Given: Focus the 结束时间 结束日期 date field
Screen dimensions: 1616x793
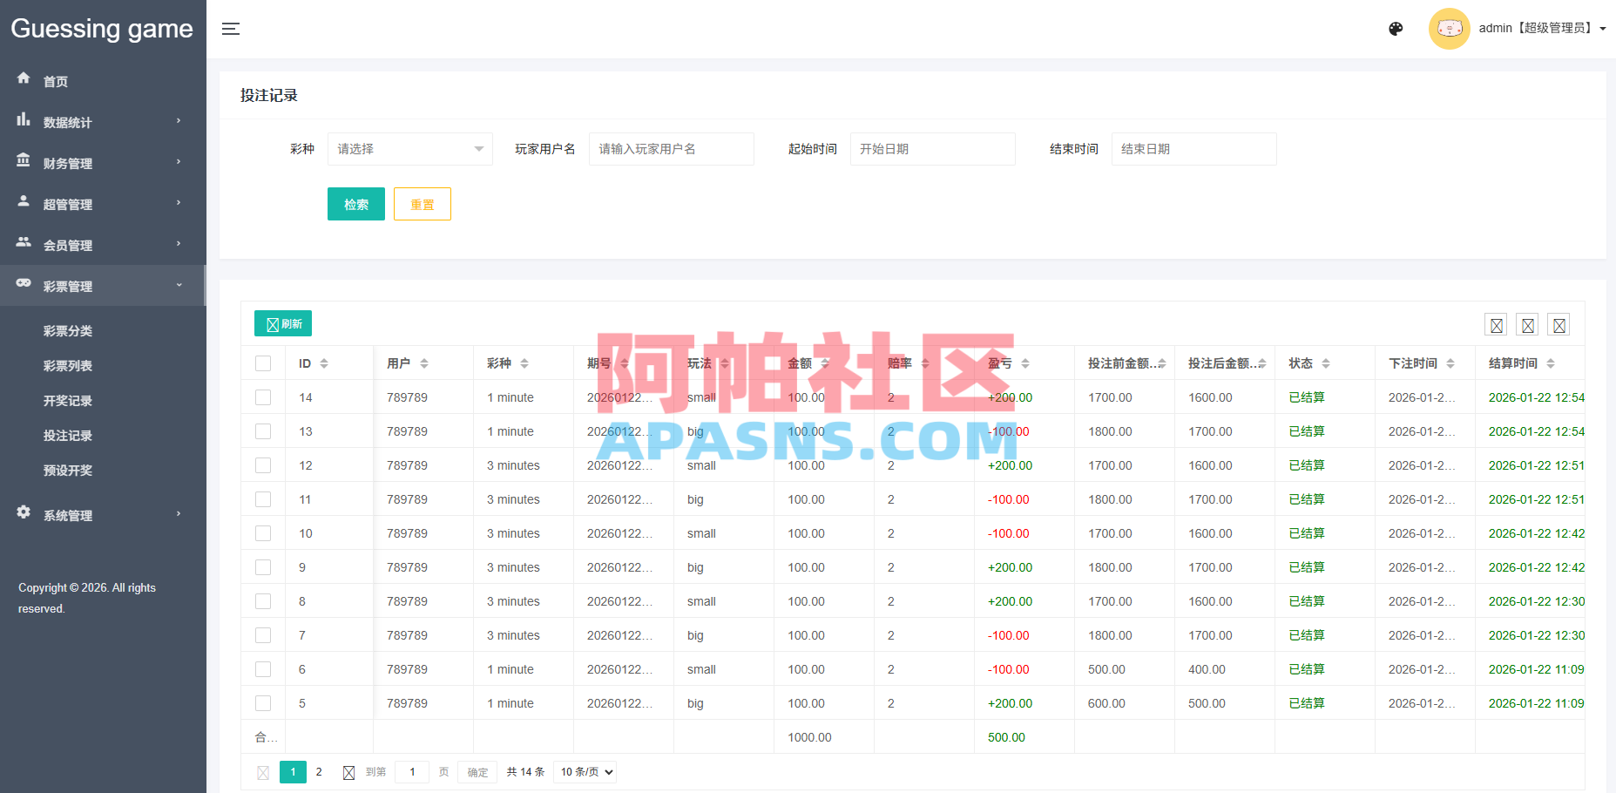Looking at the screenshot, I should point(1194,149).
